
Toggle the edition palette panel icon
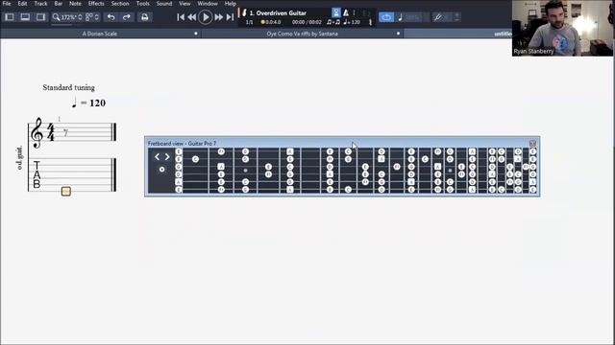(x=10, y=17)
